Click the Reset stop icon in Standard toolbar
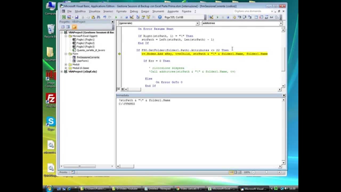 [126, 17]
